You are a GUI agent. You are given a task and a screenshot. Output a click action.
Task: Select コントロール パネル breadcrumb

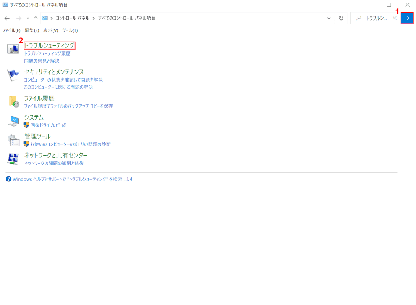tap(73, 18)
